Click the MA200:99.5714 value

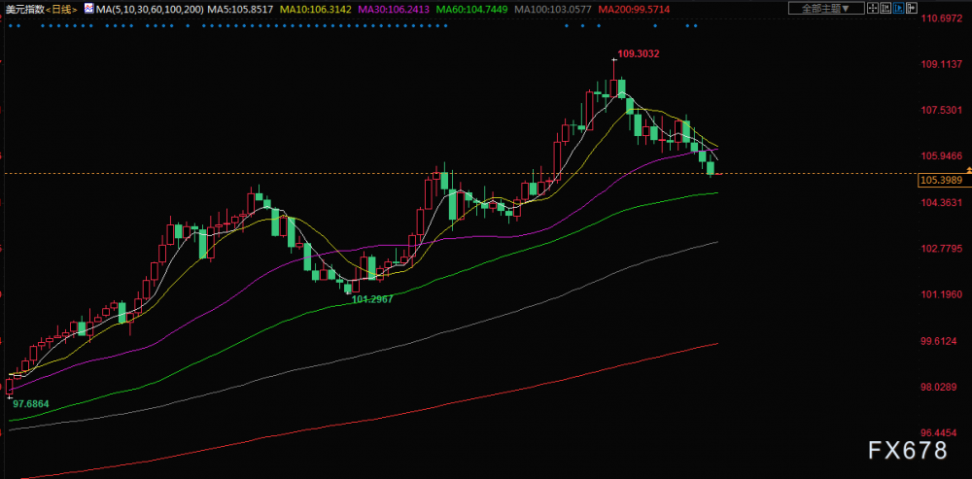tap(633, 10)
